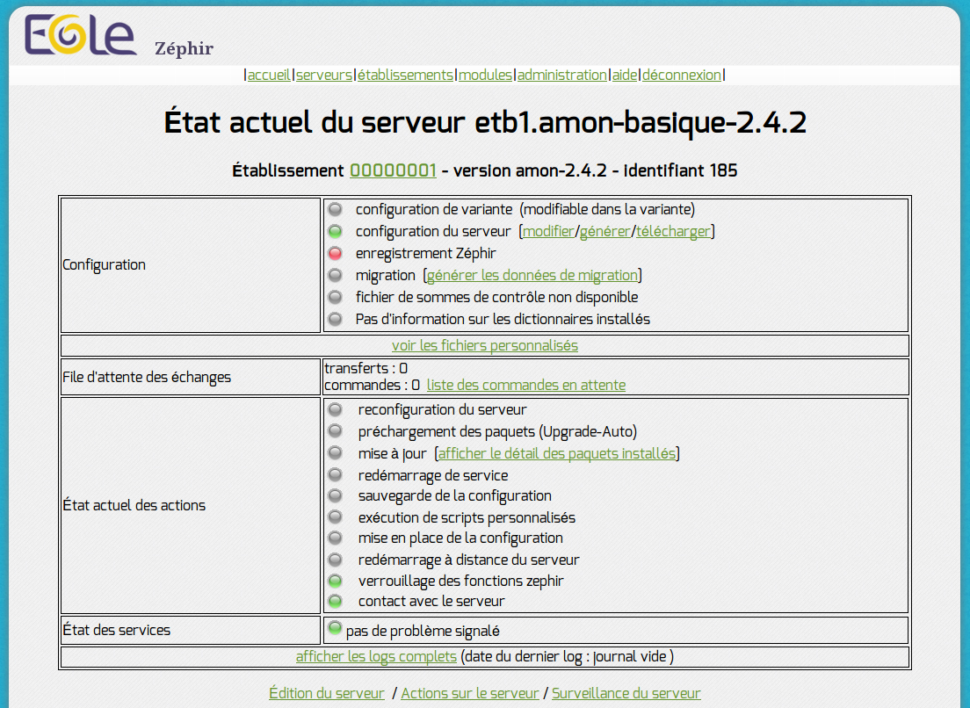Open liste des commandes en attente
This screenshot has width=970, height=708.
click(x=526, y=386)
